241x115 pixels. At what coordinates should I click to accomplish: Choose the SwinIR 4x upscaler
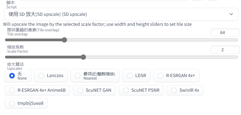174,90
